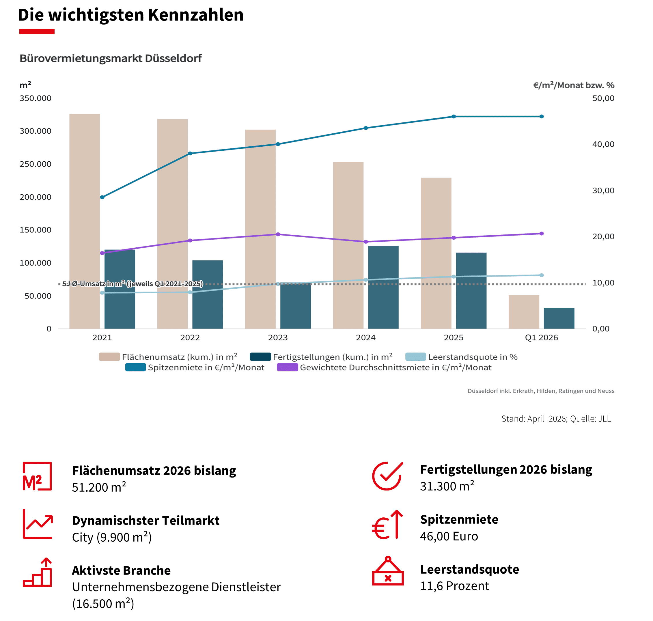This screenshot has width=653, height=621.
Task: Click the 5J Ø-Umsatz dotted line label
Action: (133, 284)
